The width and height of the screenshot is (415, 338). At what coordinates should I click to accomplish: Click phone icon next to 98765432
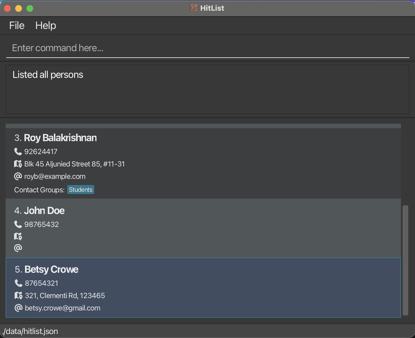18,224
